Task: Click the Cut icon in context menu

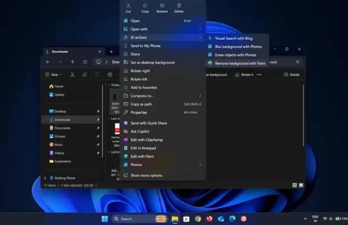Action: [128, 6]
